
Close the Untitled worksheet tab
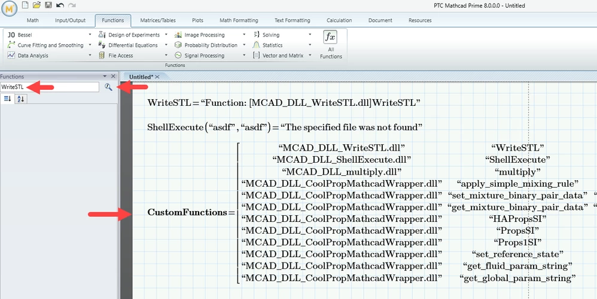click(157, 77)
